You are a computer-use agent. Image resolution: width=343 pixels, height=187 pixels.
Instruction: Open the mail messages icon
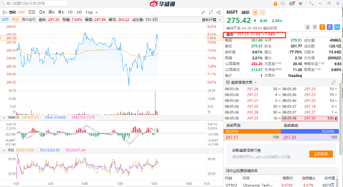(292, 4)
